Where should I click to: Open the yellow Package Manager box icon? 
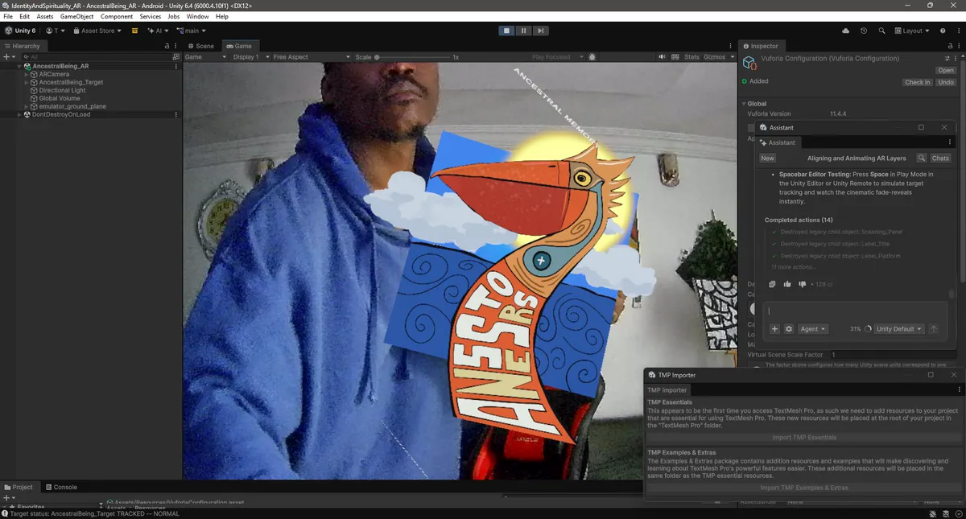(134, 31)
